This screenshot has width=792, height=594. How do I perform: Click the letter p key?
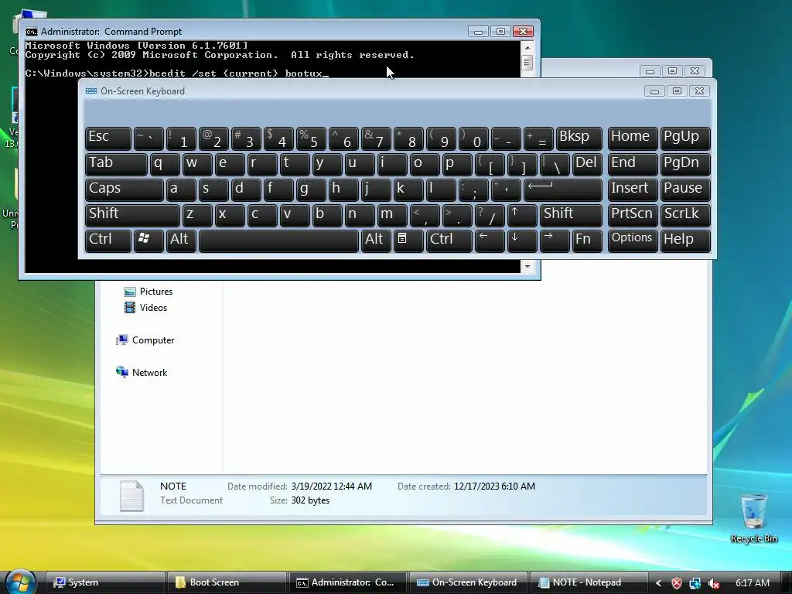(457, 164)
